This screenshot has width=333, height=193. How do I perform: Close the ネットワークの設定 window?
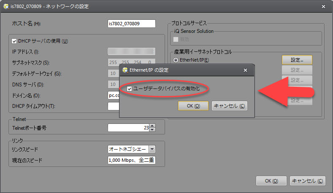[323, 6]
